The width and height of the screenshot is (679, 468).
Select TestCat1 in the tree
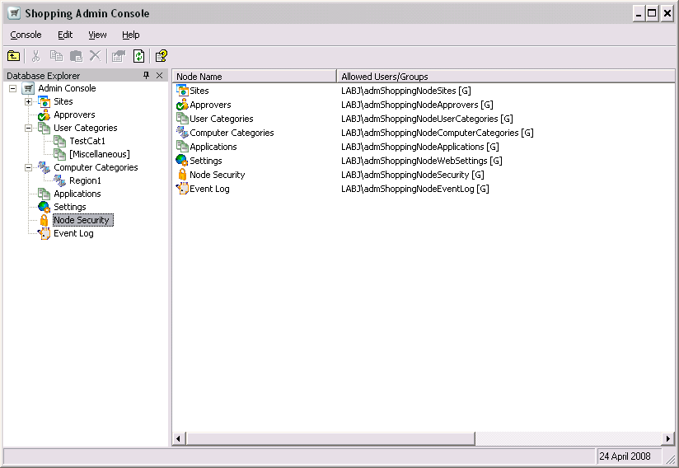click(87, 141)
